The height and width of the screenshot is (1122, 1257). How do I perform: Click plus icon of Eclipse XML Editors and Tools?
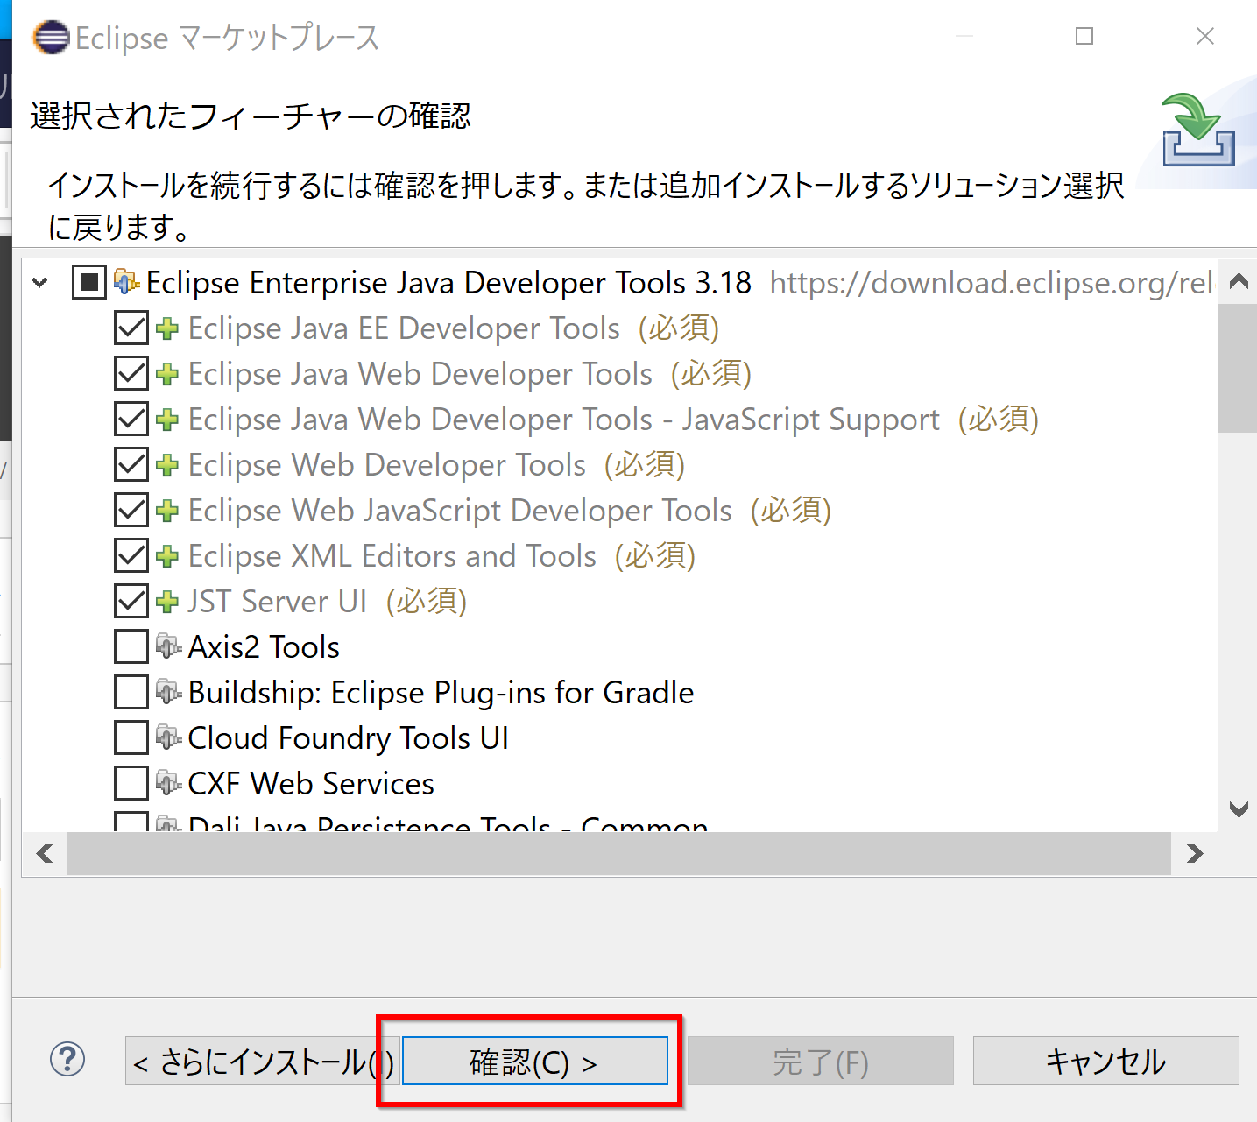[x=167, y=556]
